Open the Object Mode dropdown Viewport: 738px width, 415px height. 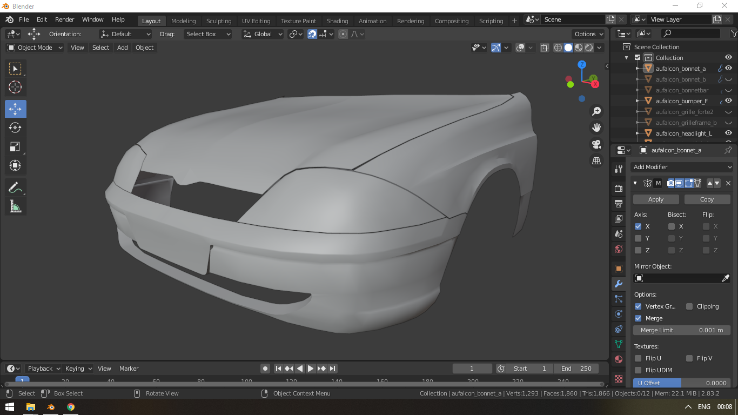coord(35,48)
